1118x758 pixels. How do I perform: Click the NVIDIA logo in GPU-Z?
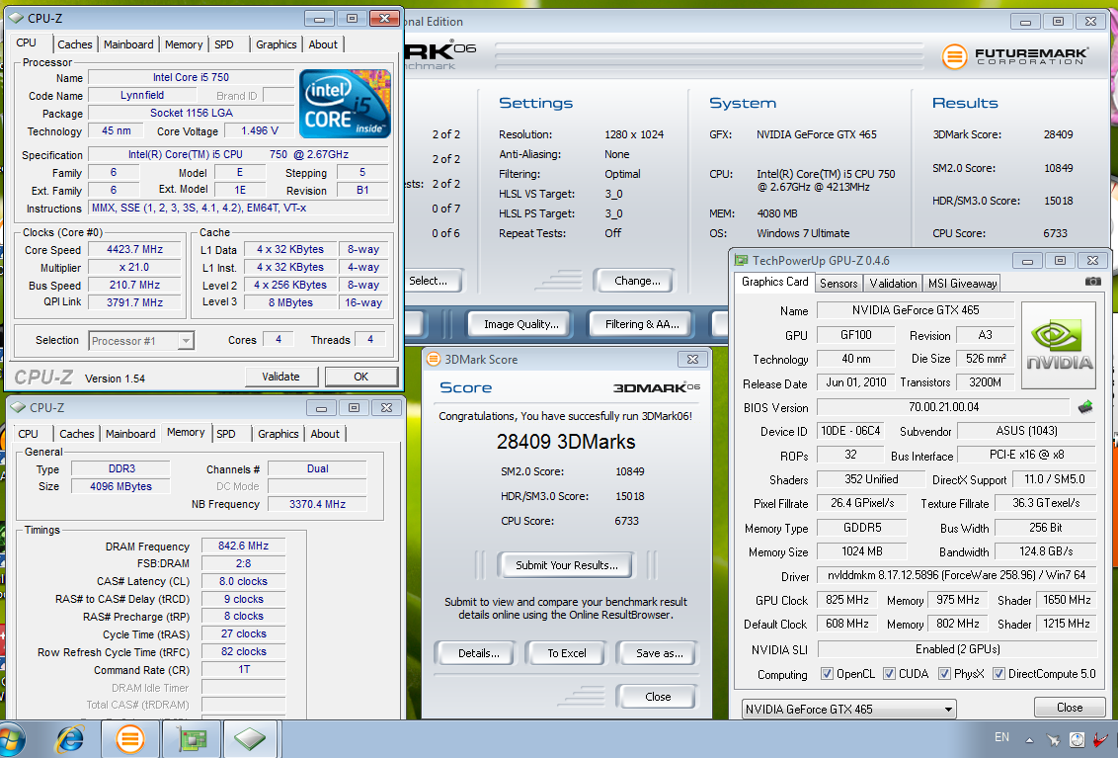pos(1059,346)
